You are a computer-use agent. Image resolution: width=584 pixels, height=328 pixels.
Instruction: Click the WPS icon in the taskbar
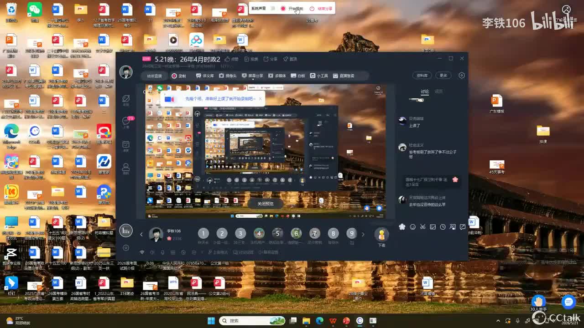pos(333,321)
